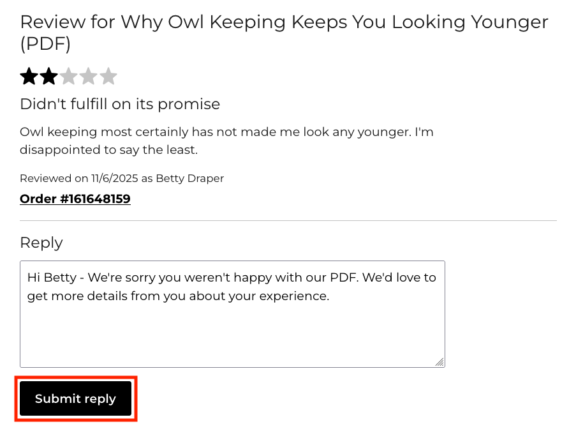The height and width of the screenshot is (431, 569).
Task: Click the third star, first gray one
Action: [68, 77]
